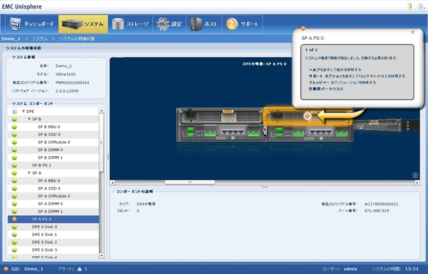Open the システム tab

click(83, 24)
